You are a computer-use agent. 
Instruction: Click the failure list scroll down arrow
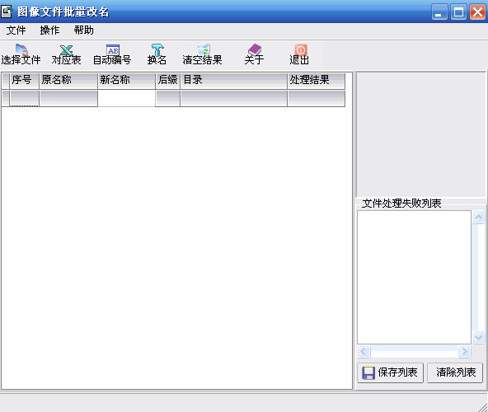click(x=478, y=337)
